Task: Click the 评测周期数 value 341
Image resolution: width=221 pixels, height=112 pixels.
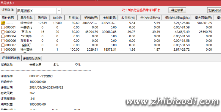Action: (33, 99)
